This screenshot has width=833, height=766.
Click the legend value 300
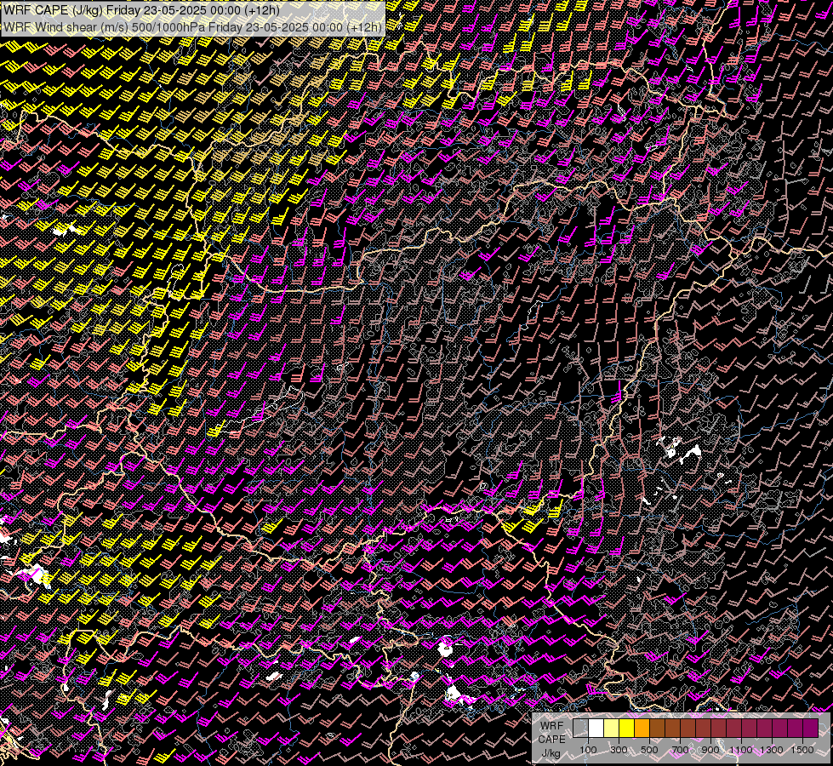pos(619,750)
